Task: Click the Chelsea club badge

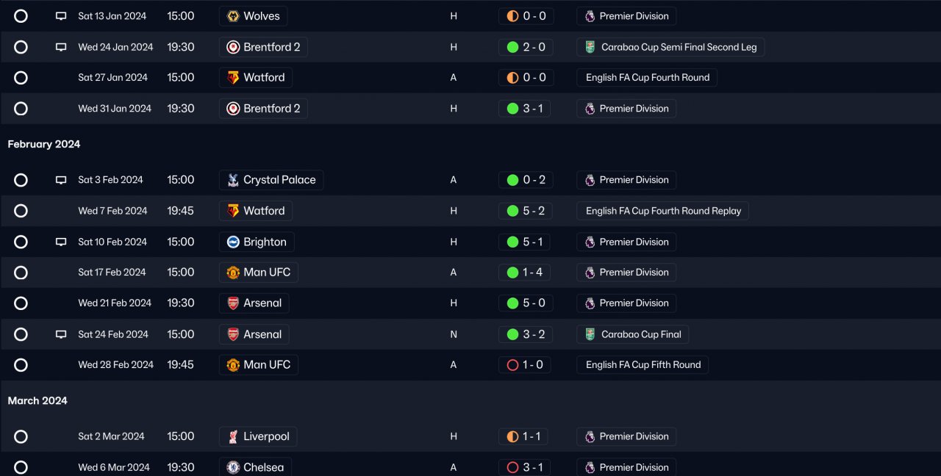Action: 233,467
